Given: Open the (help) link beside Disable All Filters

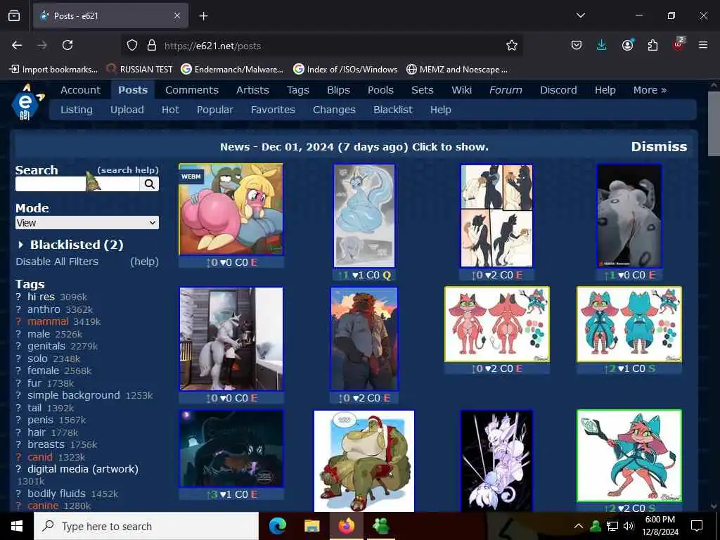Looking at the screenshot, I should (144, 262).
